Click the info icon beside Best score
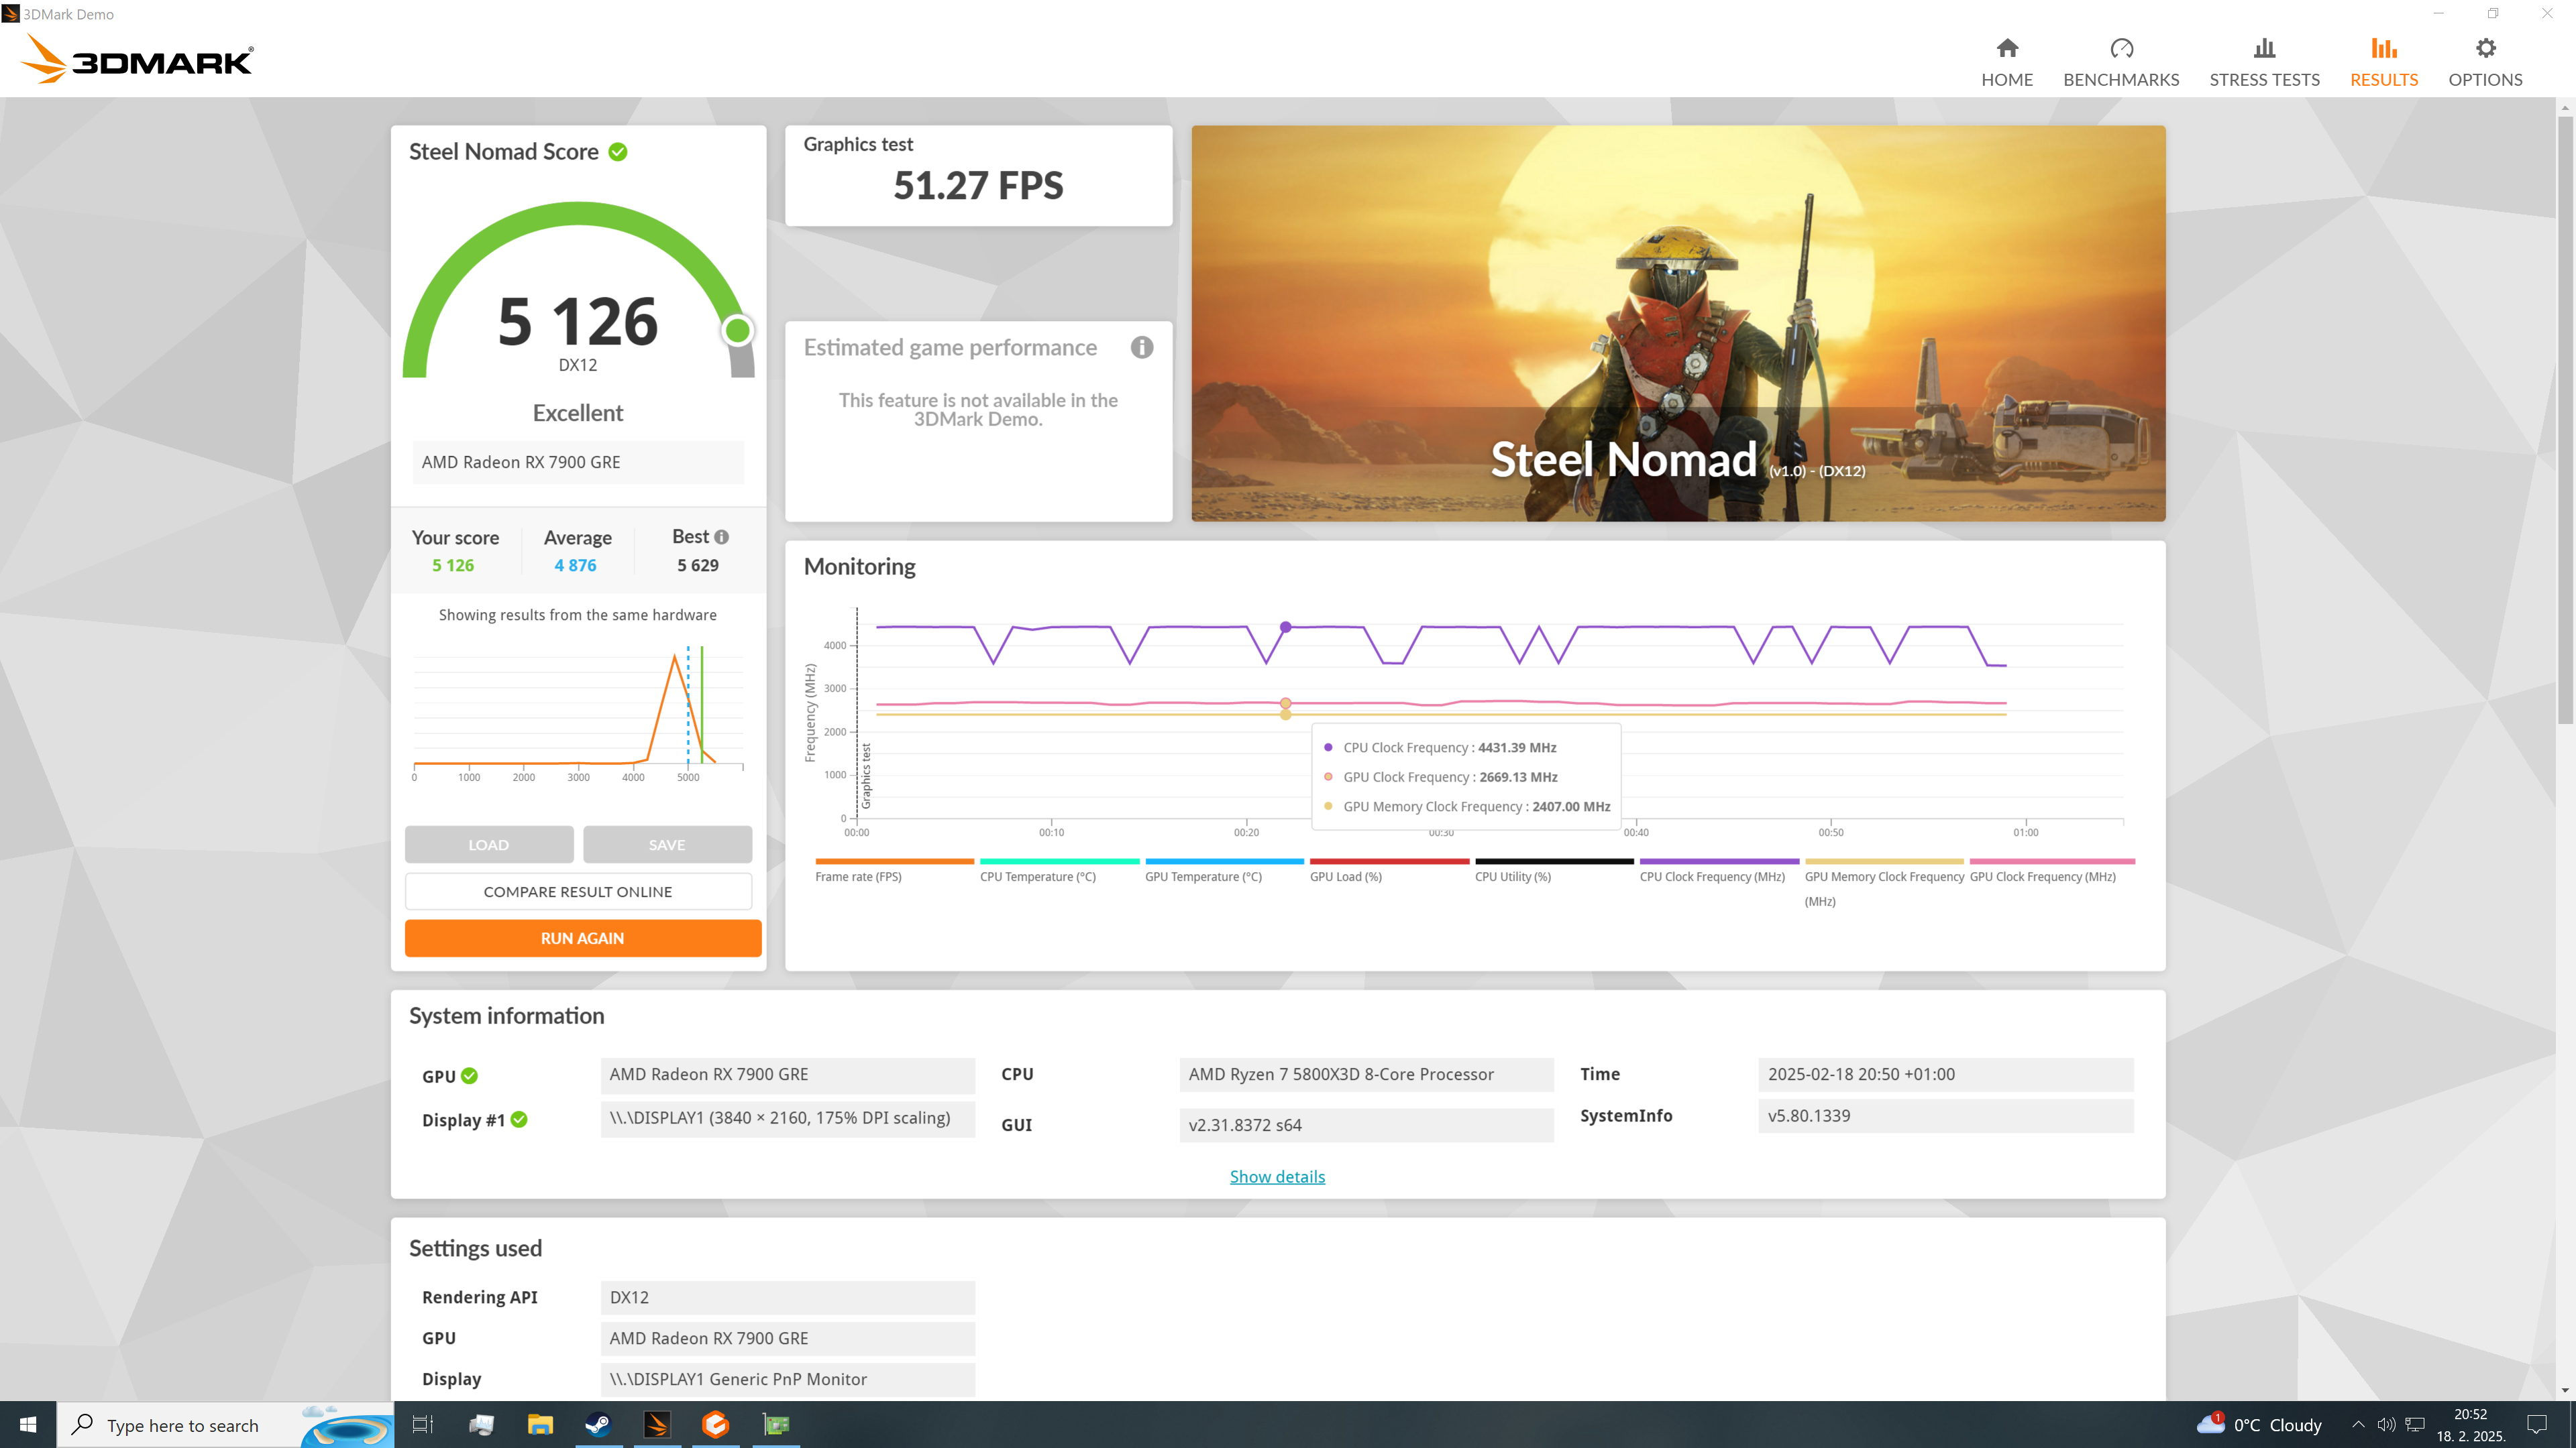 coord(722,536)
